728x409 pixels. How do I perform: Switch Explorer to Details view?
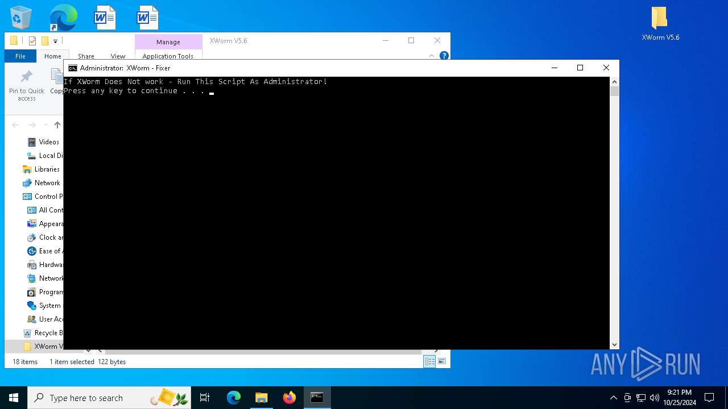[x=429, y=361]
